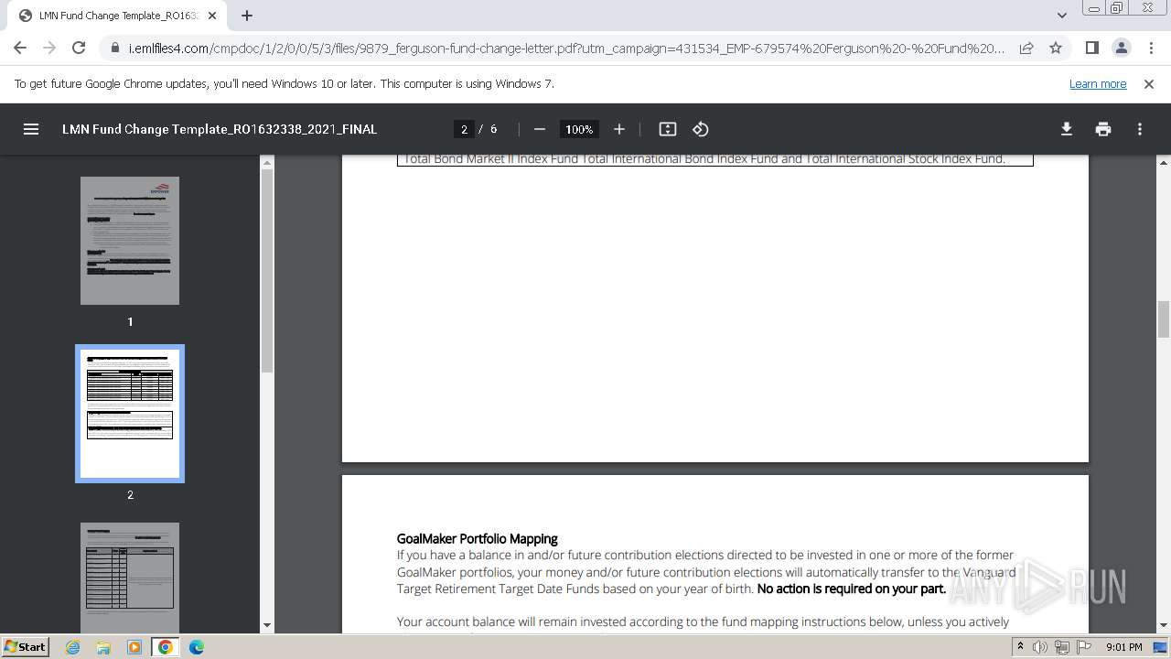Open File Explorer from taskbar

tap(103, 647)
